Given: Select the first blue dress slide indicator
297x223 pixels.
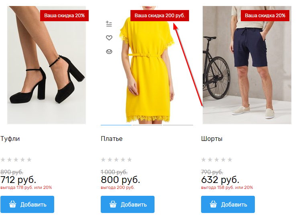Looking at the screenshot, I should [116, 125].
